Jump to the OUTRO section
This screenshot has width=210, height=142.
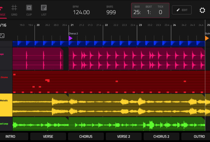click(x=196, y=137)
